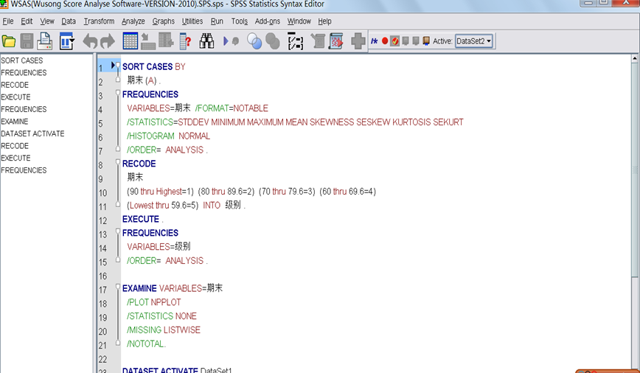Run the selection with the blue play arrow
Image resolution: width=640 pixels, height=373 pixels.
(x=226, y=41)
